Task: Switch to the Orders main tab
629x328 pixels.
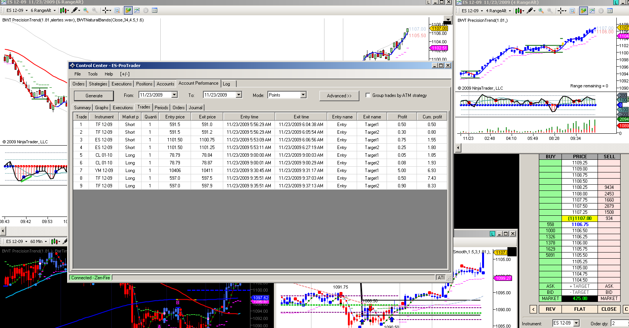Action: click(79, 84)
